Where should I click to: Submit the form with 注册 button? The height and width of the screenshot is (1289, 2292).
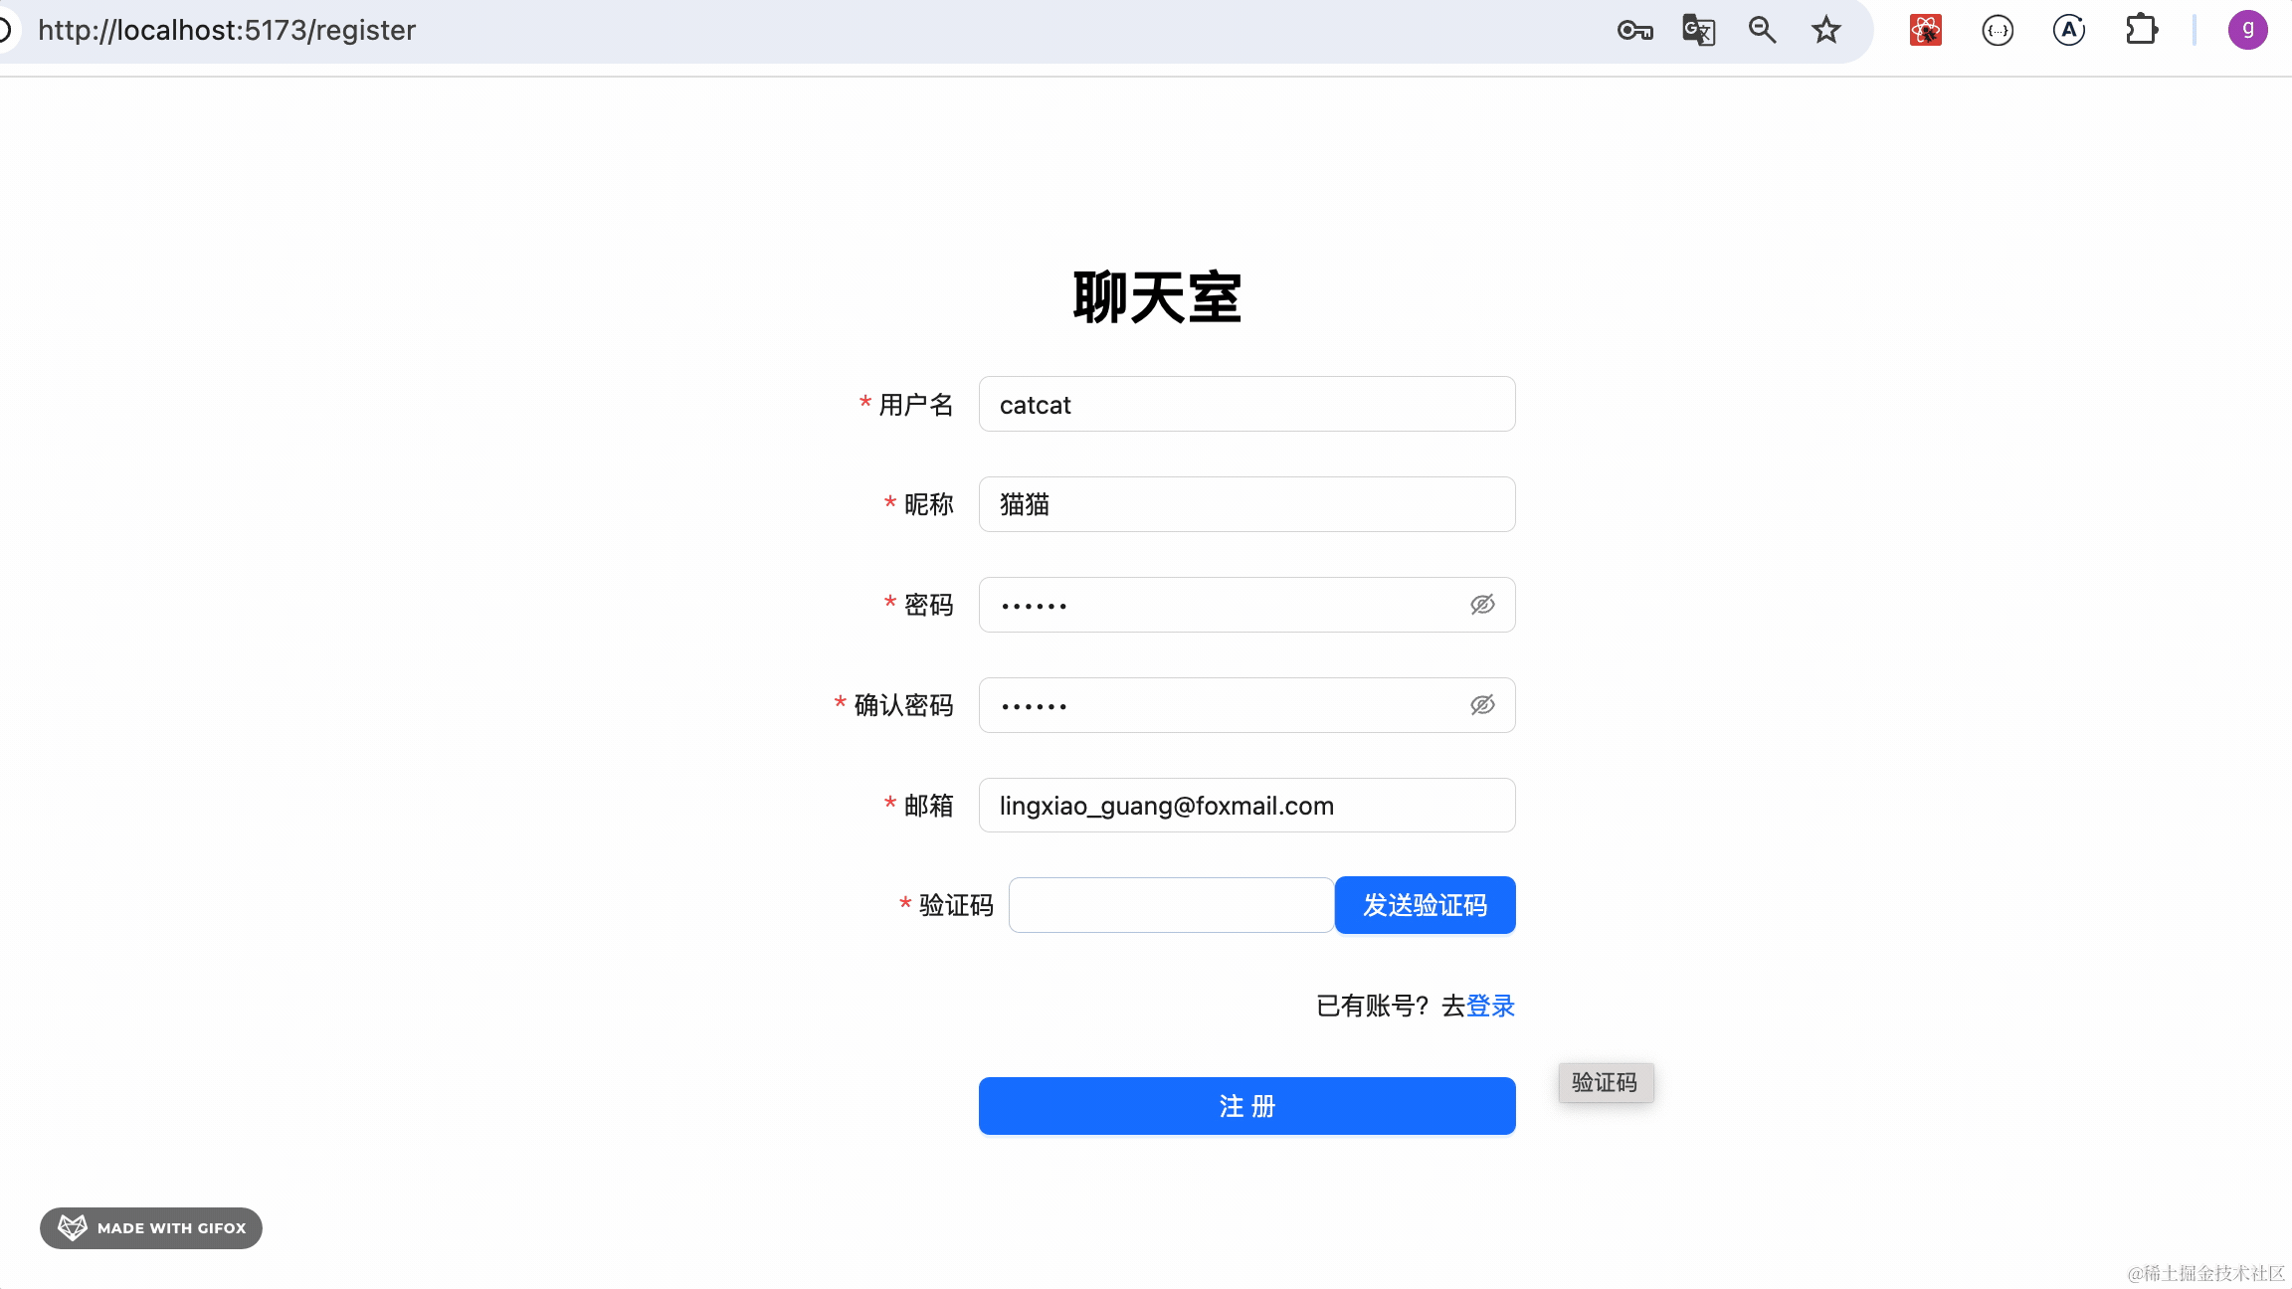(x=1246, y=1106)
